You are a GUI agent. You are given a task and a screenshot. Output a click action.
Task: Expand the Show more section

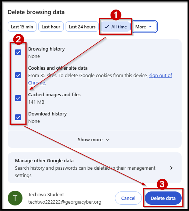point(95,139)
